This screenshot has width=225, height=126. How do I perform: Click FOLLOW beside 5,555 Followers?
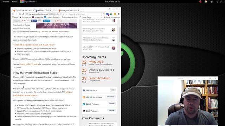(111, 111)
